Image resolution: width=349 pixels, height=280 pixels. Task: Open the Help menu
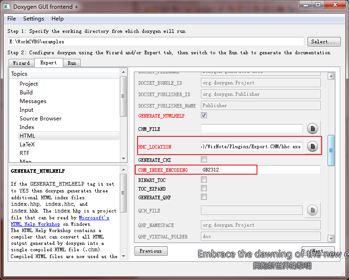tap(57, 19)
